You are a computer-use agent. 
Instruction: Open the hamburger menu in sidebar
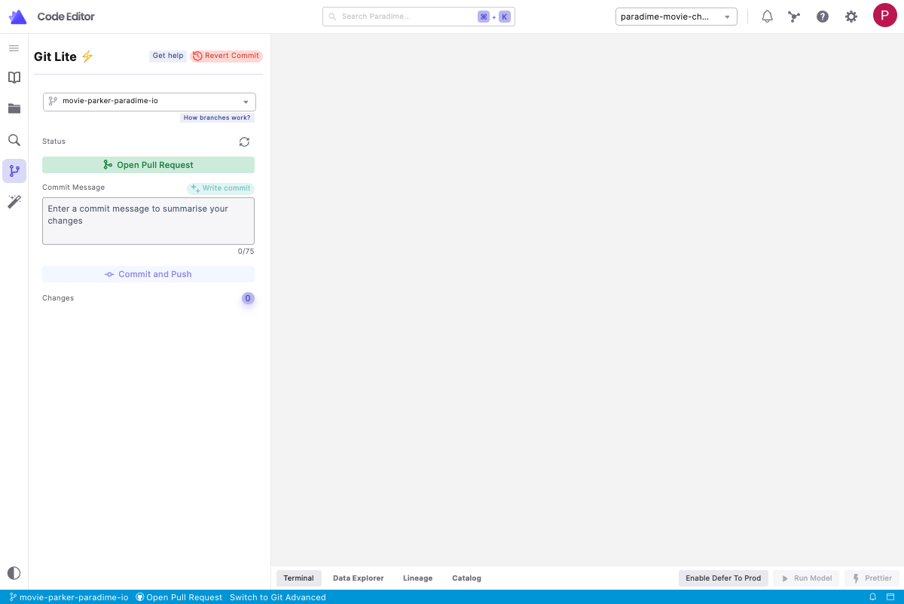coord(14,48)
